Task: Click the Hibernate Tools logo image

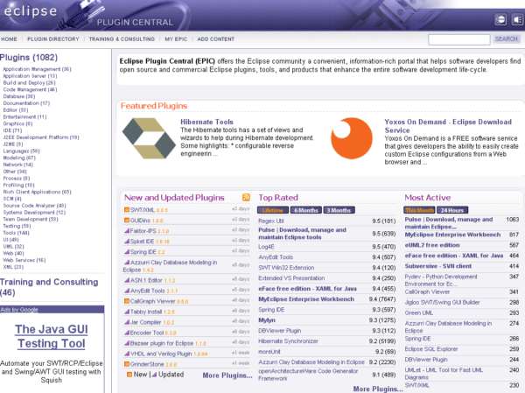Action: click(x=149, y=138)
